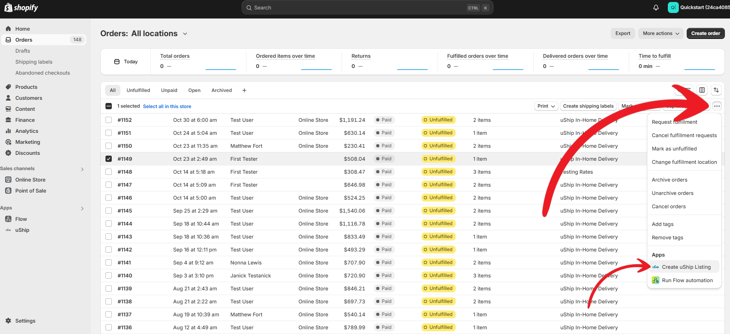
Task: Click the Shopify logo
Action: tap(21, 7)
